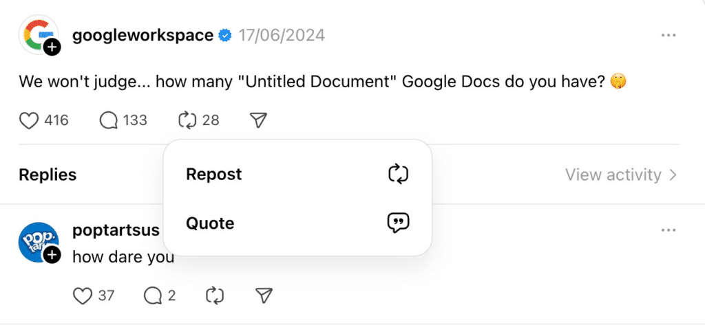Follow poptartsus using the plus badge

(x=52, y=256)
